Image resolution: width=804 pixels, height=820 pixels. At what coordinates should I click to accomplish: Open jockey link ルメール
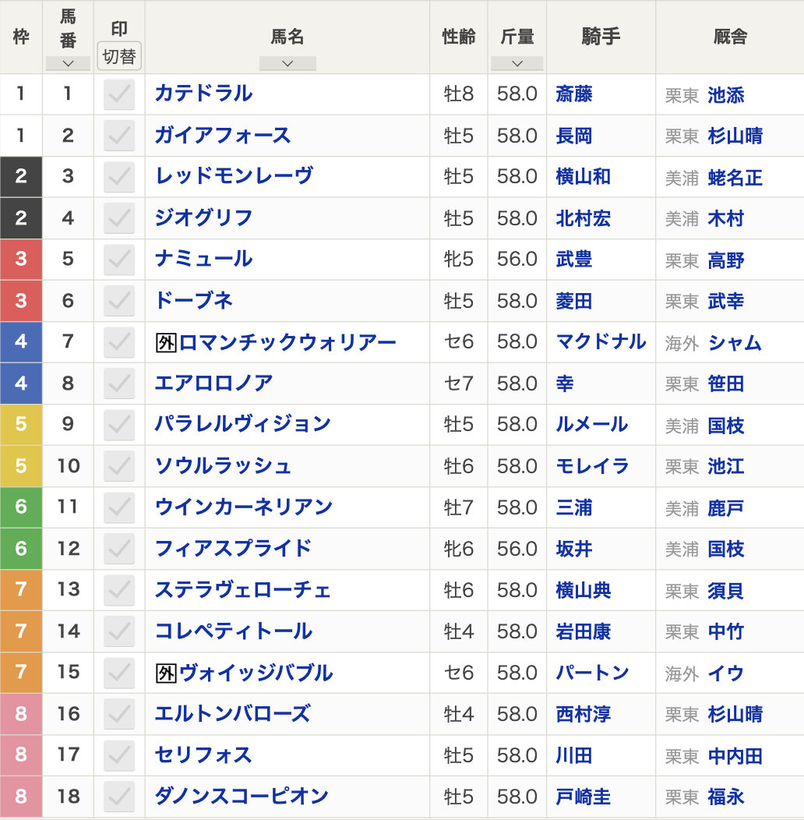point(591,425)
